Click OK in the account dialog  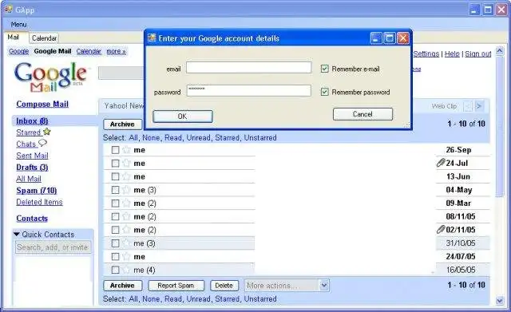[x=183, y=117]
